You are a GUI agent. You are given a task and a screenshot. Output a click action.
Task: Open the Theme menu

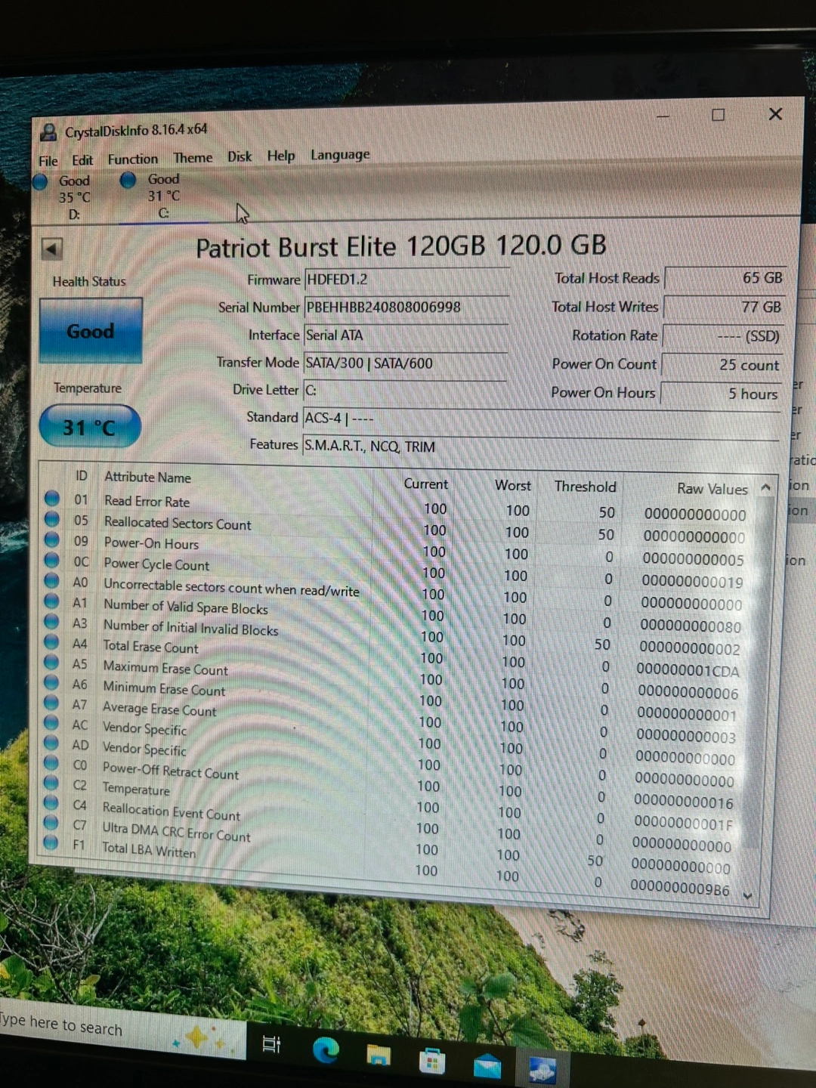pos(193,158)
